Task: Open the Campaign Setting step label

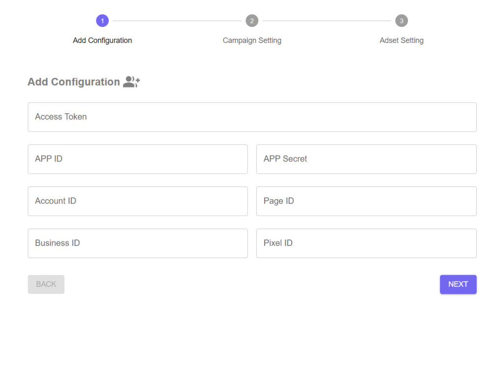Action: (252, 40)
